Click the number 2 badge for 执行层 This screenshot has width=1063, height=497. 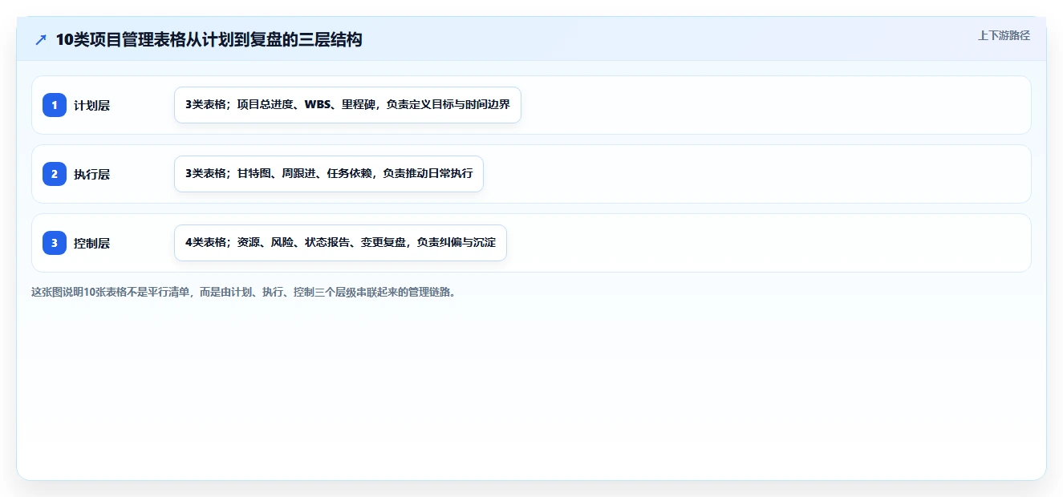click(55, 174)
